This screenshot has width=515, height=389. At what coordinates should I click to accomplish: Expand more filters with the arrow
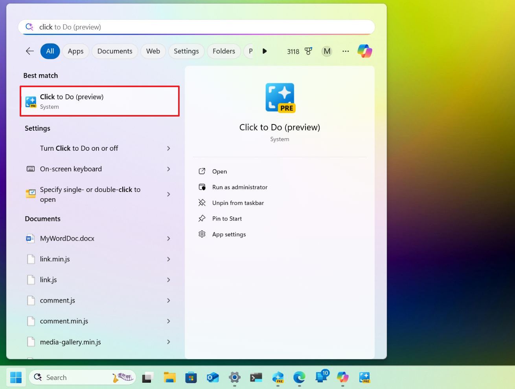[265, 51]
